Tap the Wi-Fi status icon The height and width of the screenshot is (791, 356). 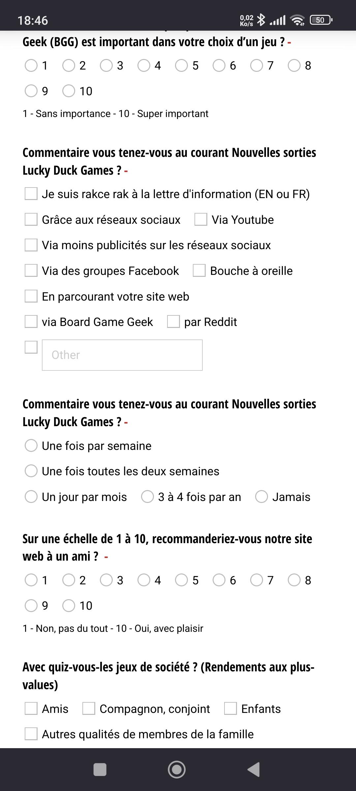tap(297, 20)
